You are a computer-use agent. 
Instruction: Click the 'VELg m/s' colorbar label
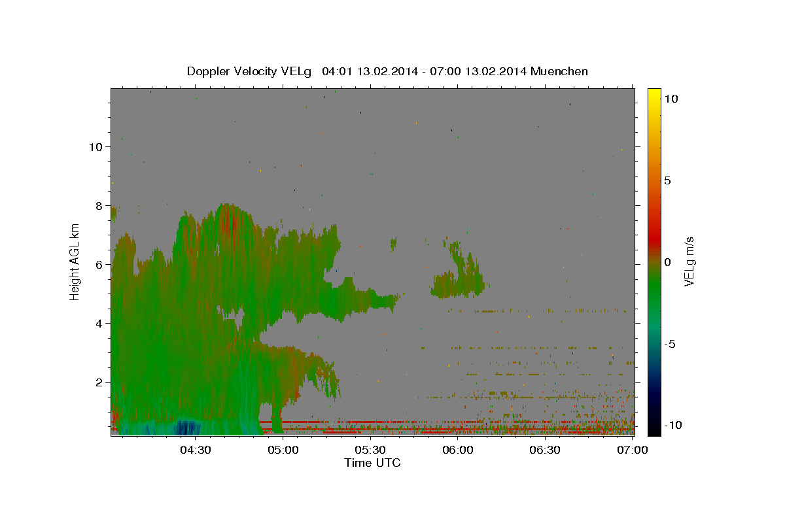coord(689,261)
